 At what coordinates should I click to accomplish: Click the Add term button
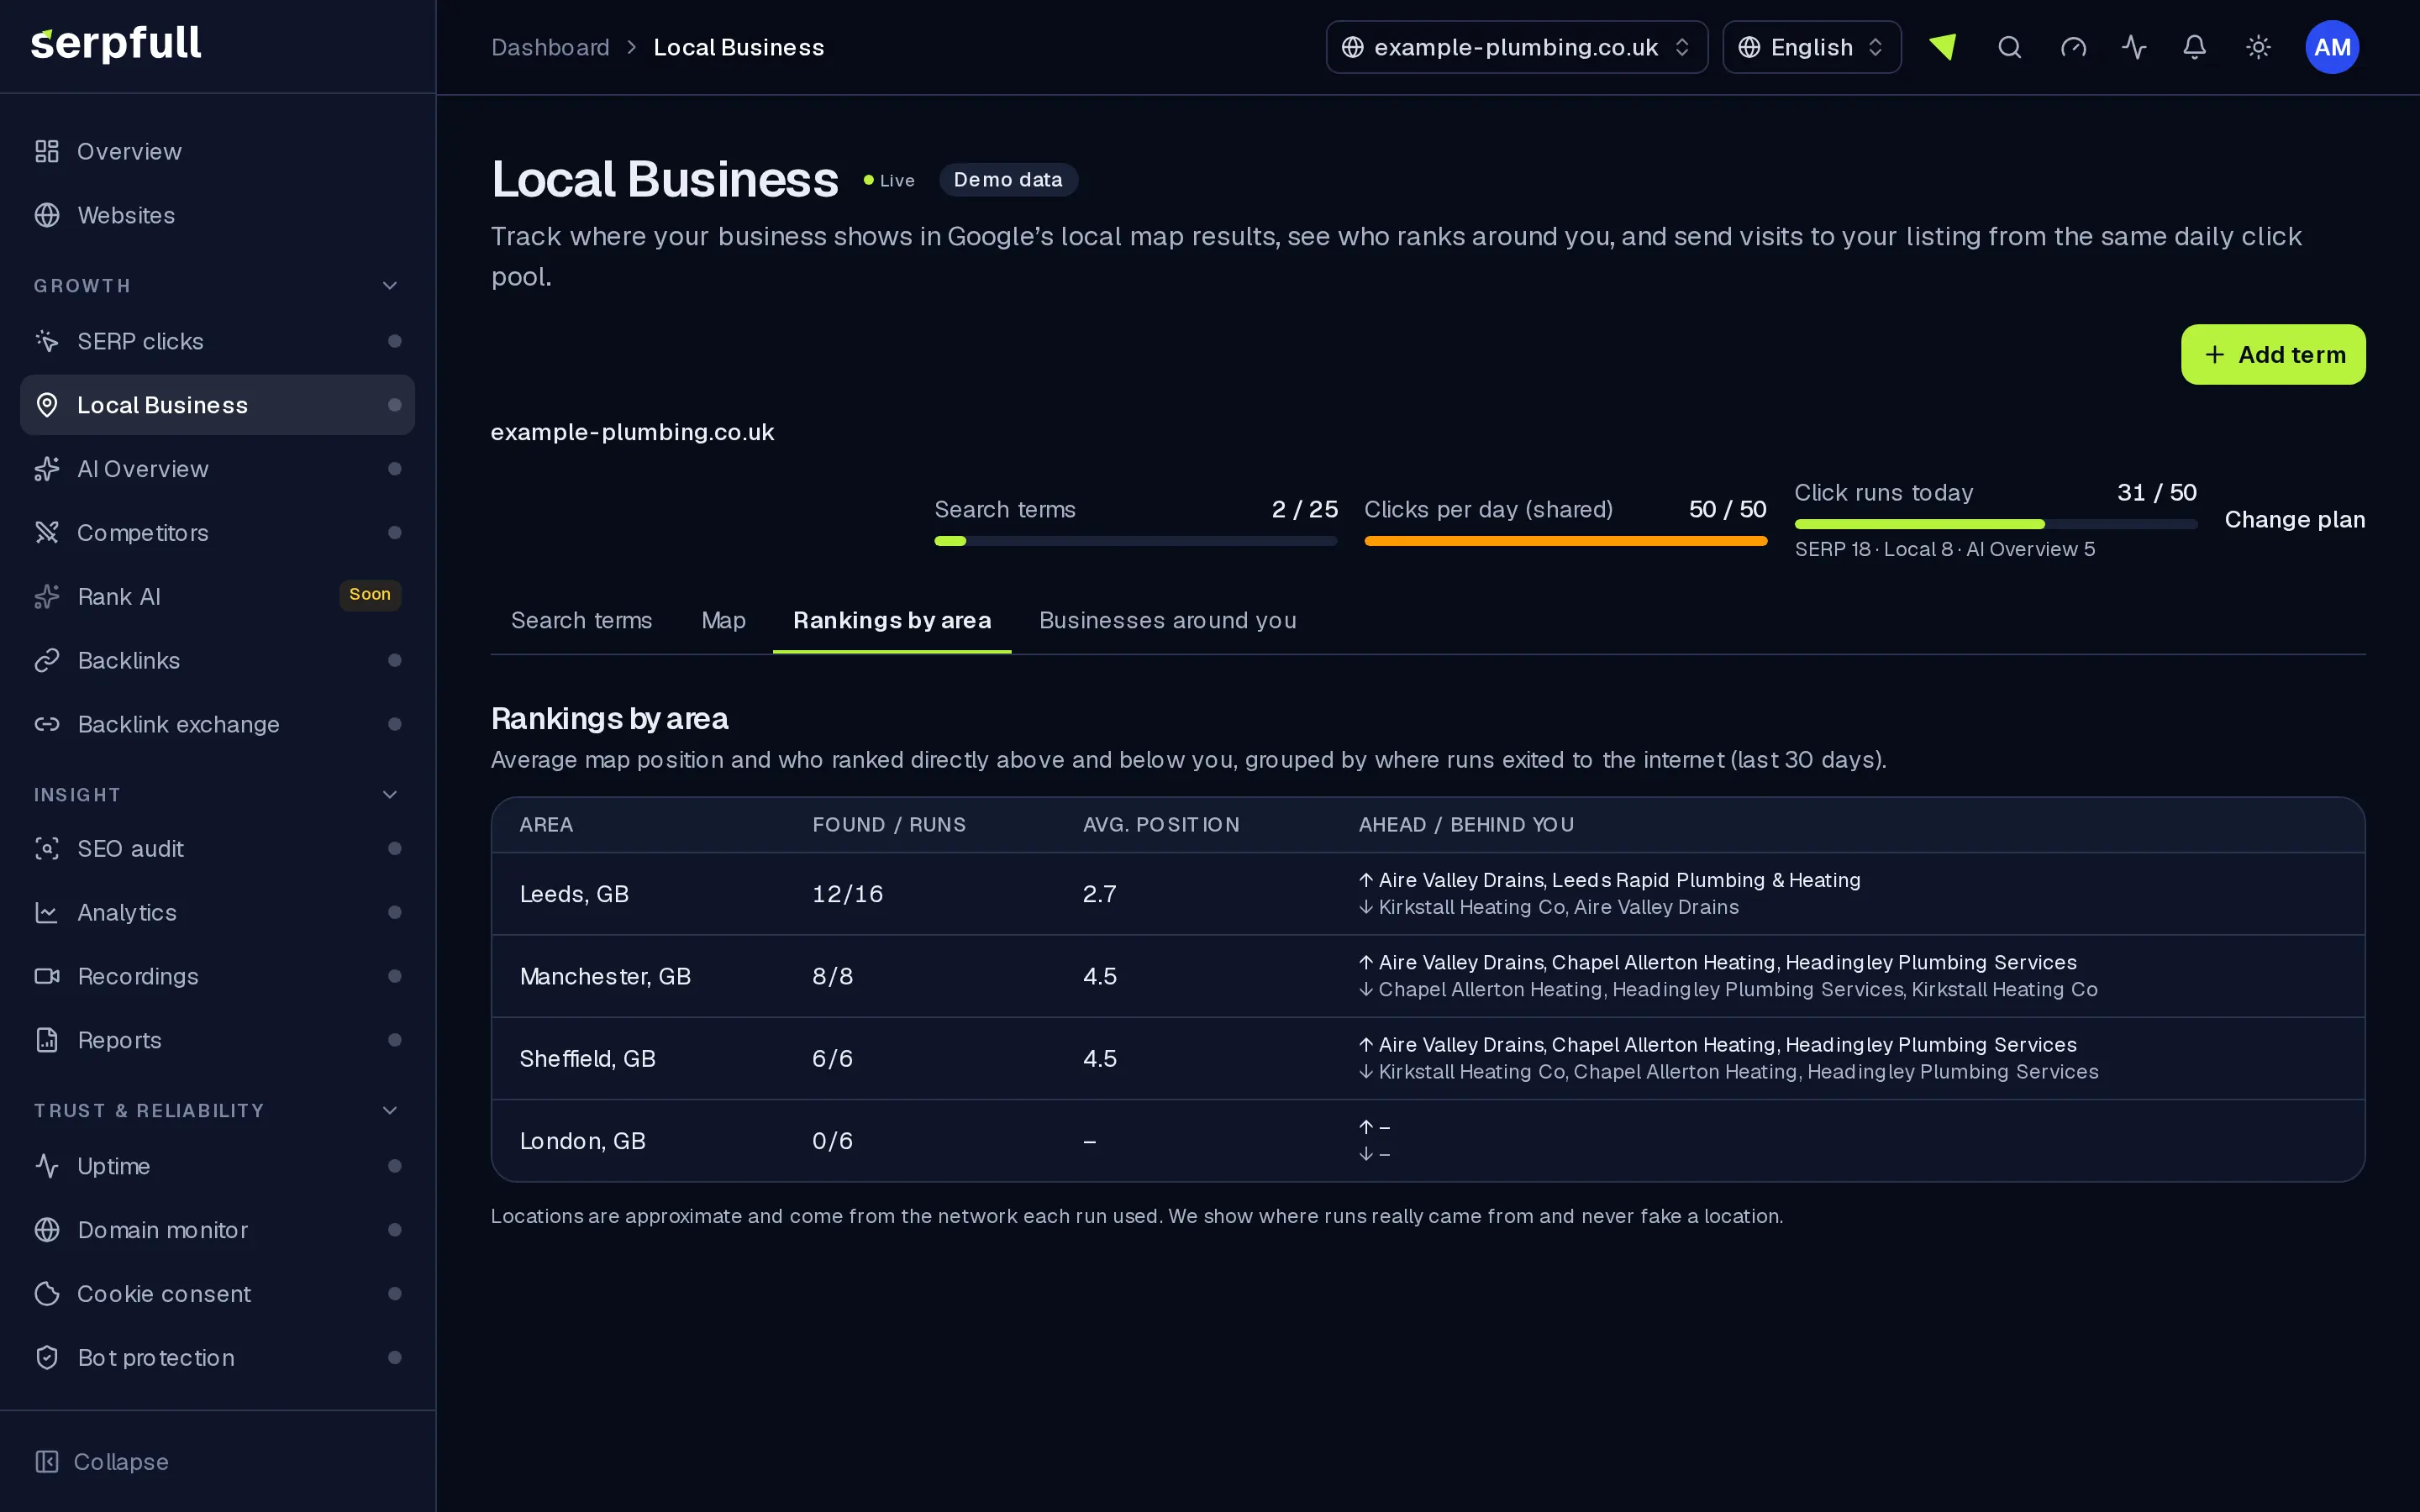click(x=2272, y=354)
